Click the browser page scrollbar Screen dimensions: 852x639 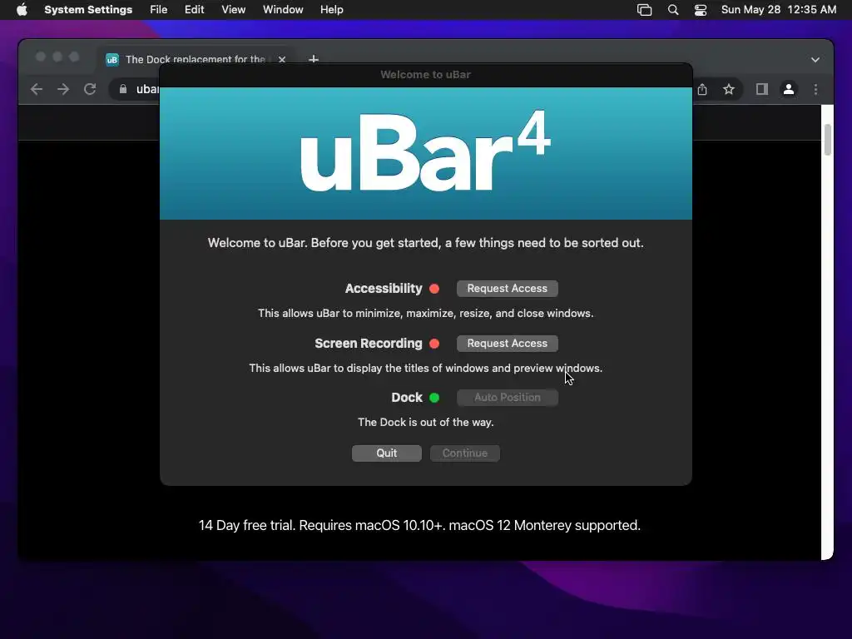coord(828,140)
